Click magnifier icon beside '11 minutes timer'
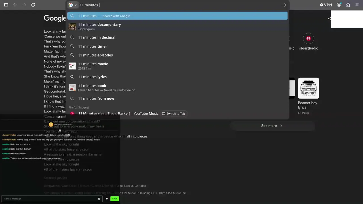This screenshot has height=204, width=363. (x=72, y=46)
